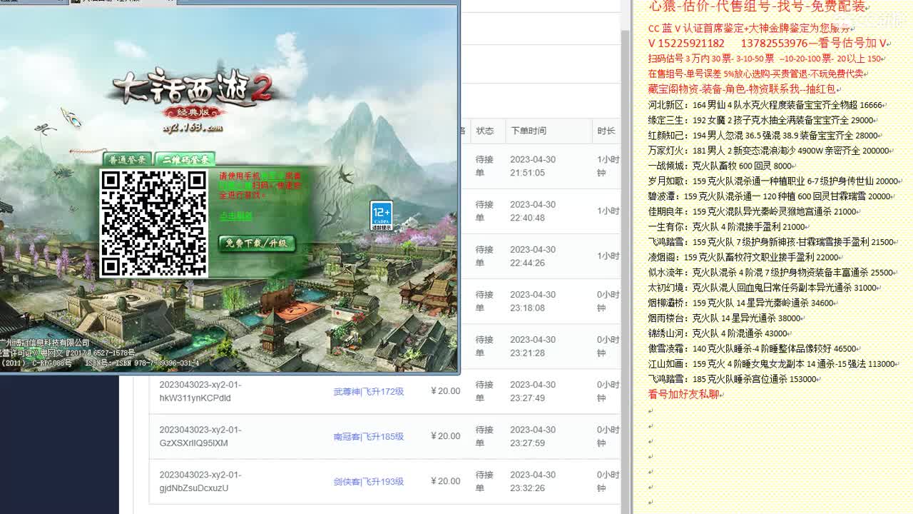The width and height of the screenshot is (913, 514).
Task: Click the order time 2023-04-30 23:18:08
Action: click(533, 301)
